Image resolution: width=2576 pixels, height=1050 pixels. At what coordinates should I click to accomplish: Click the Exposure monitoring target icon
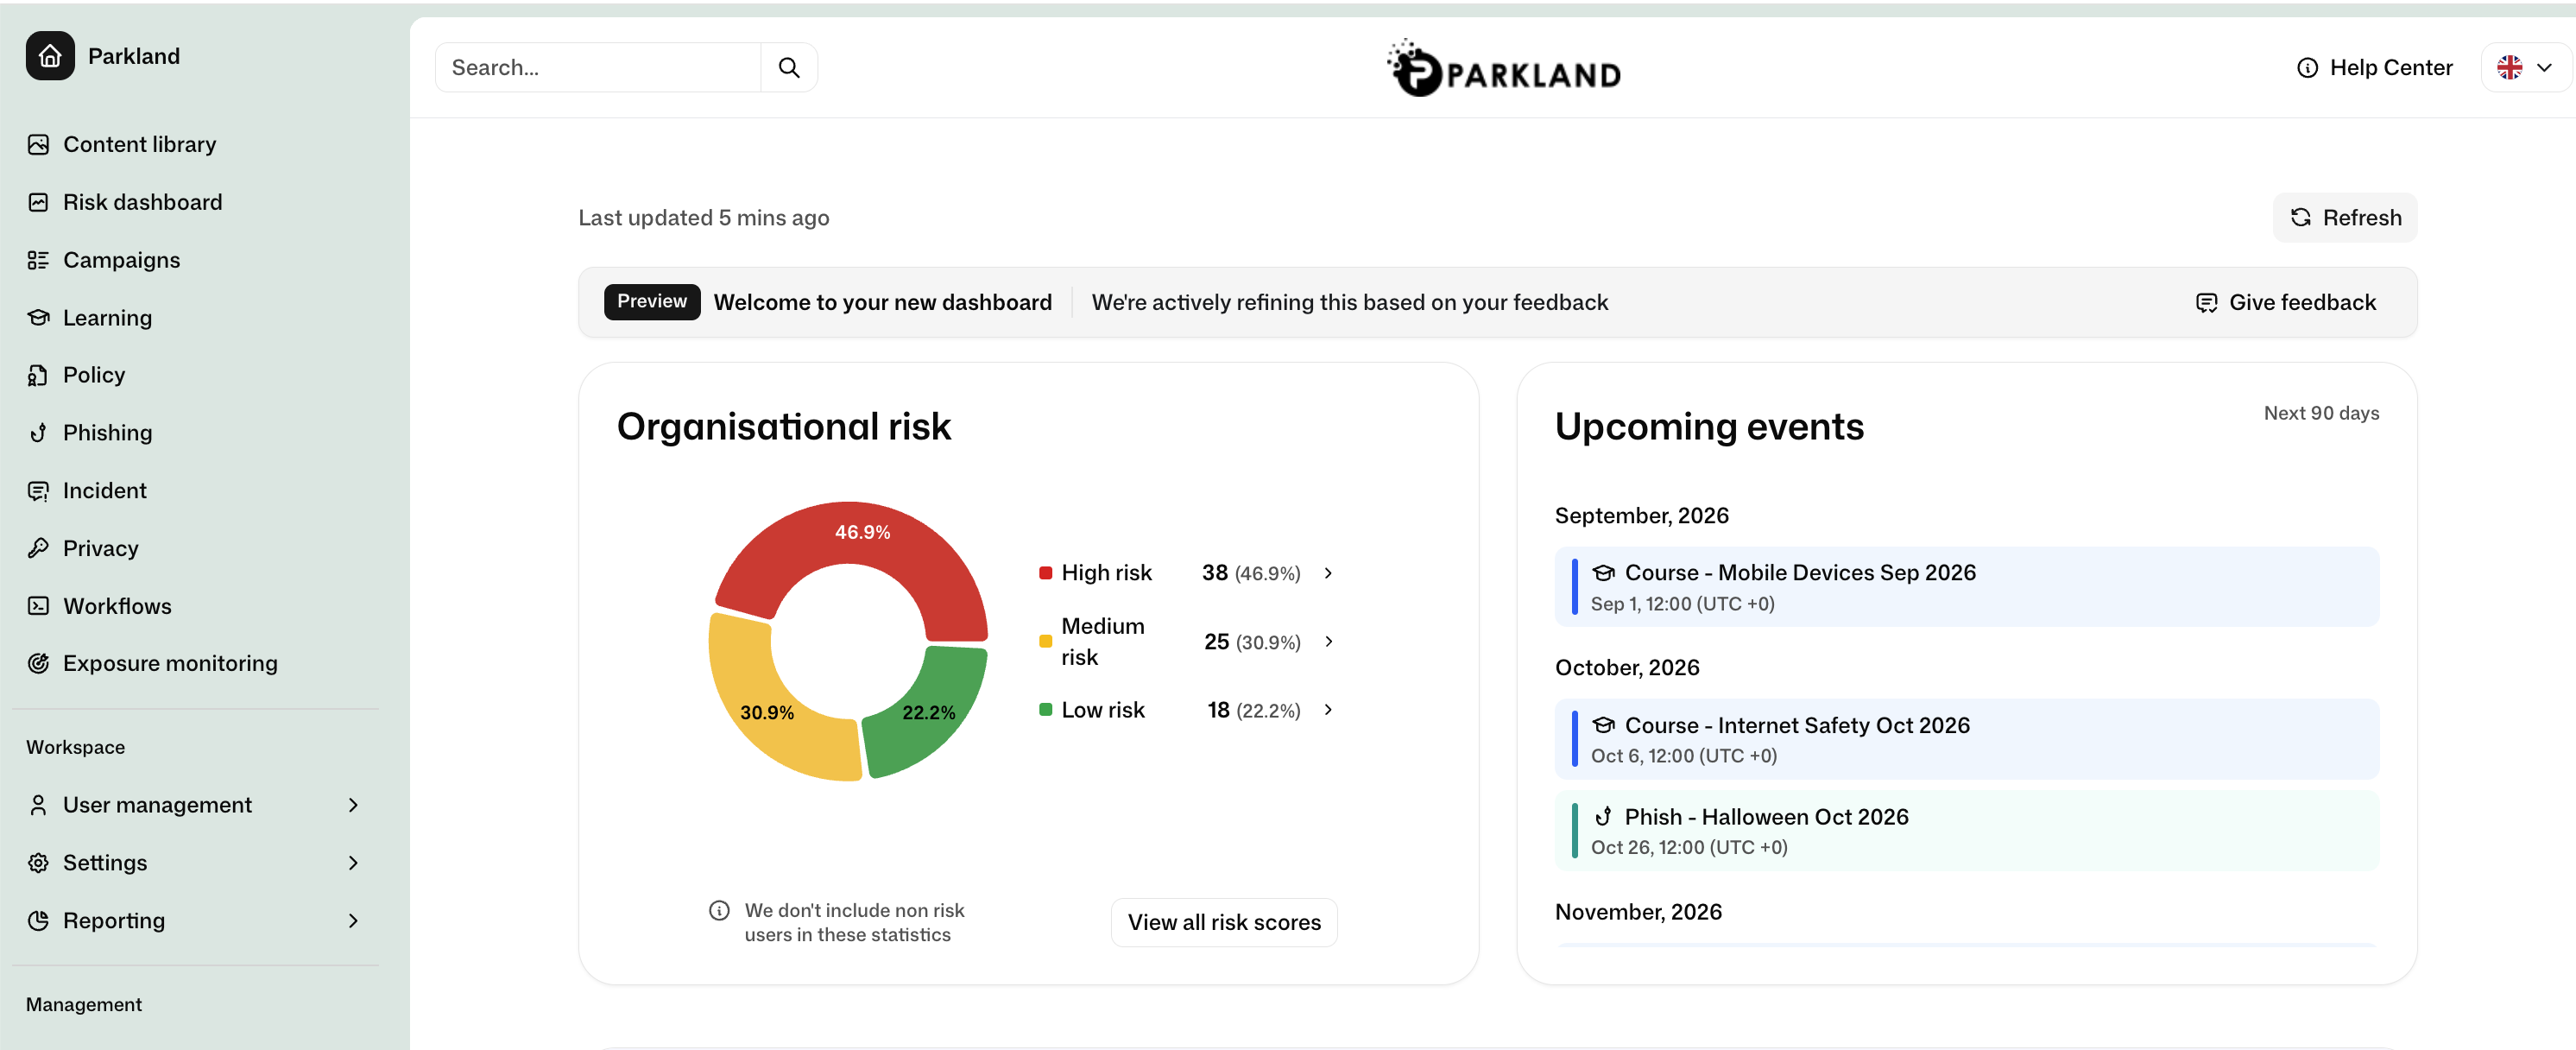(x=38, y=663)
